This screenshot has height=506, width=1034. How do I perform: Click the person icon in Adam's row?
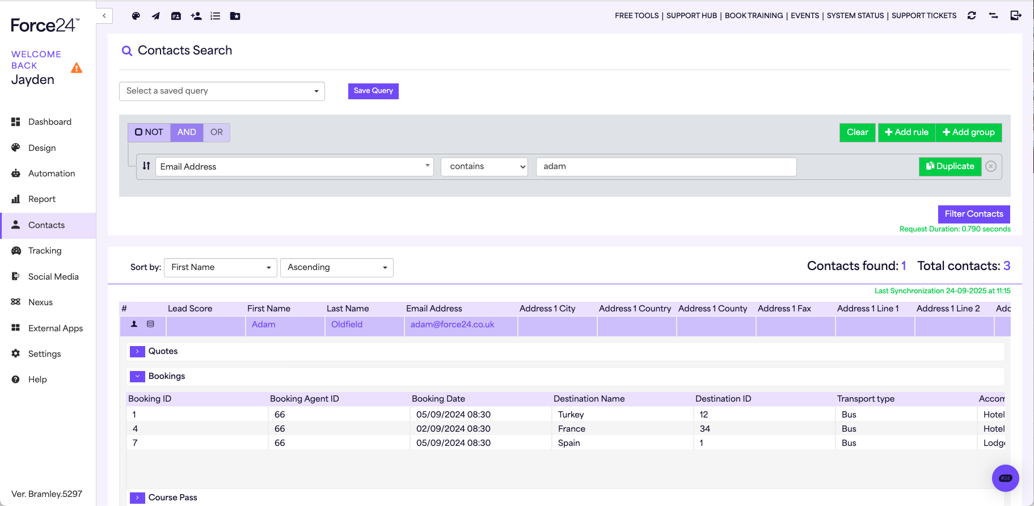click(134, 324)
